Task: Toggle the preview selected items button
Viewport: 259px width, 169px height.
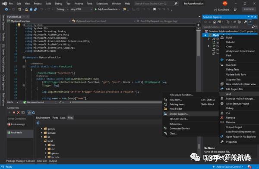Action: pos(250,22)
